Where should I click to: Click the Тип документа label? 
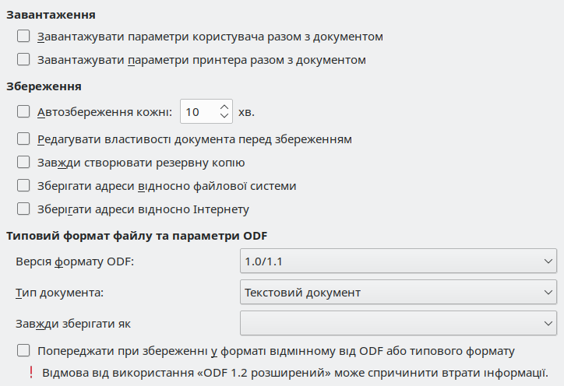click(60, 293)
